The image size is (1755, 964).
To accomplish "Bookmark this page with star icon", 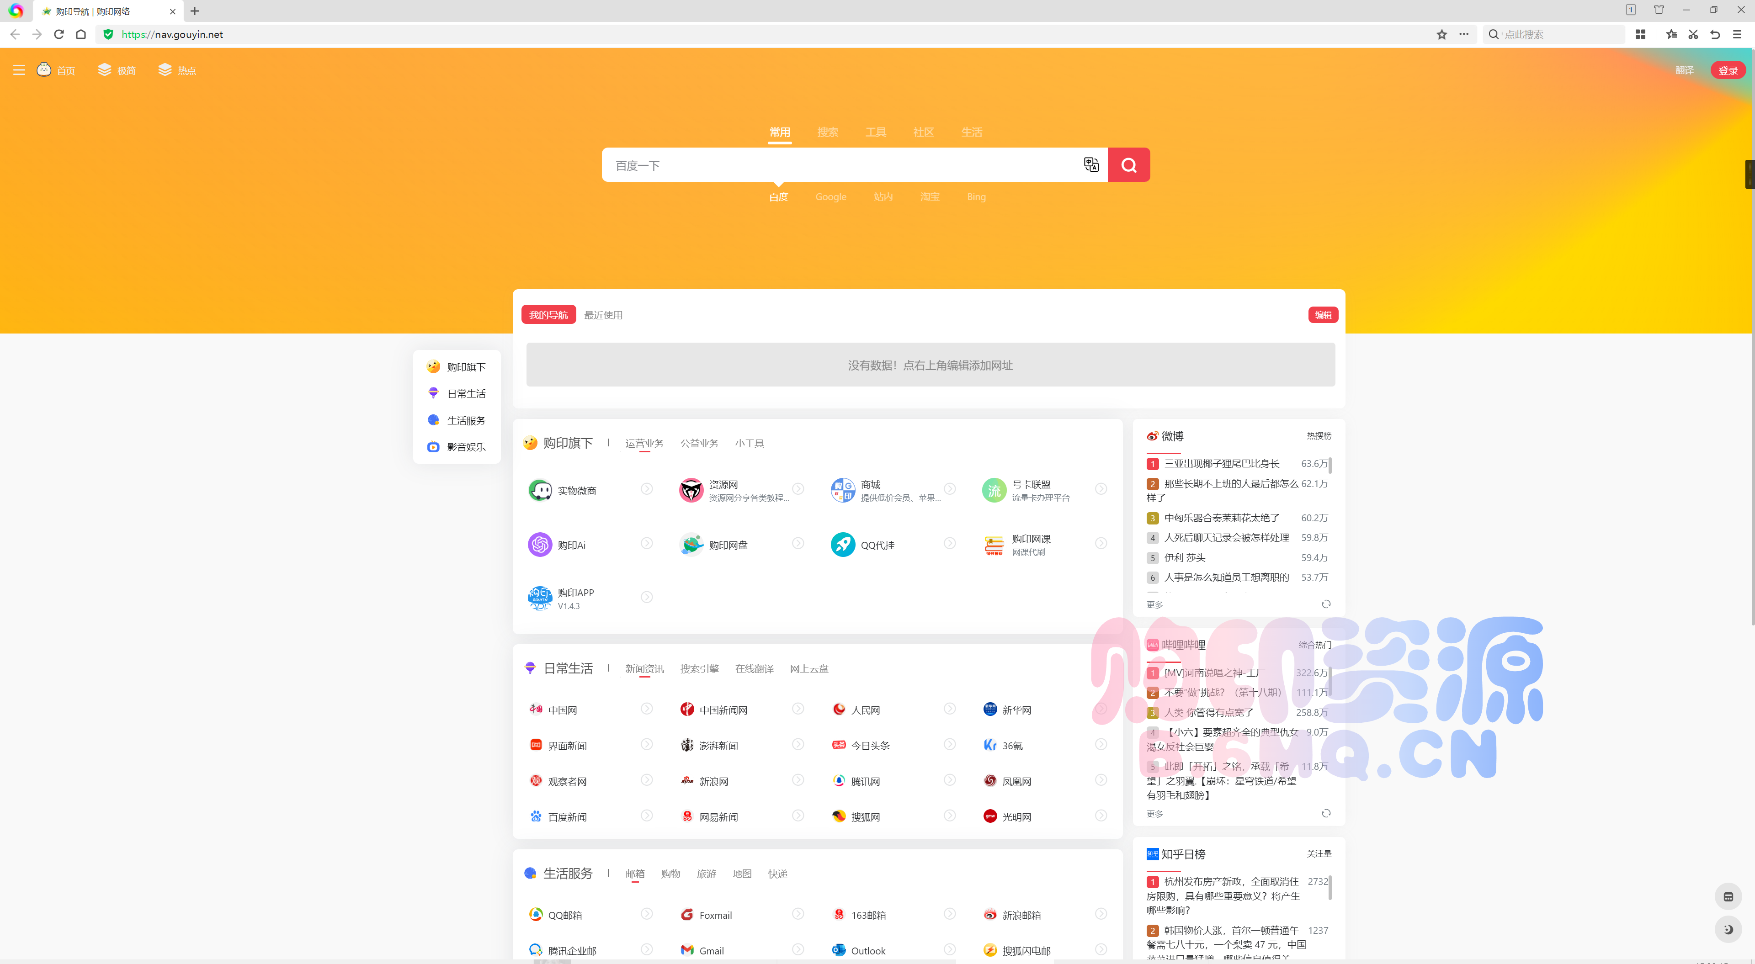I will click(1441, 34).
